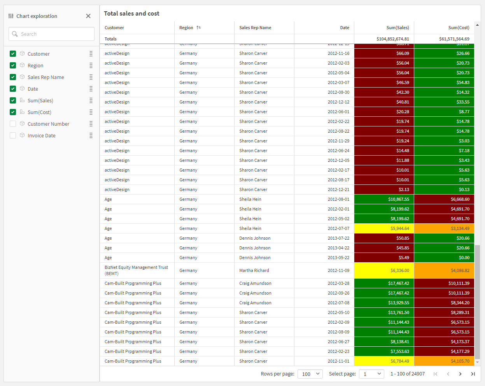The width and height of the screenshot is (485, 386).
Task: Open the Select page dropdown
Action: click(371, 374)
